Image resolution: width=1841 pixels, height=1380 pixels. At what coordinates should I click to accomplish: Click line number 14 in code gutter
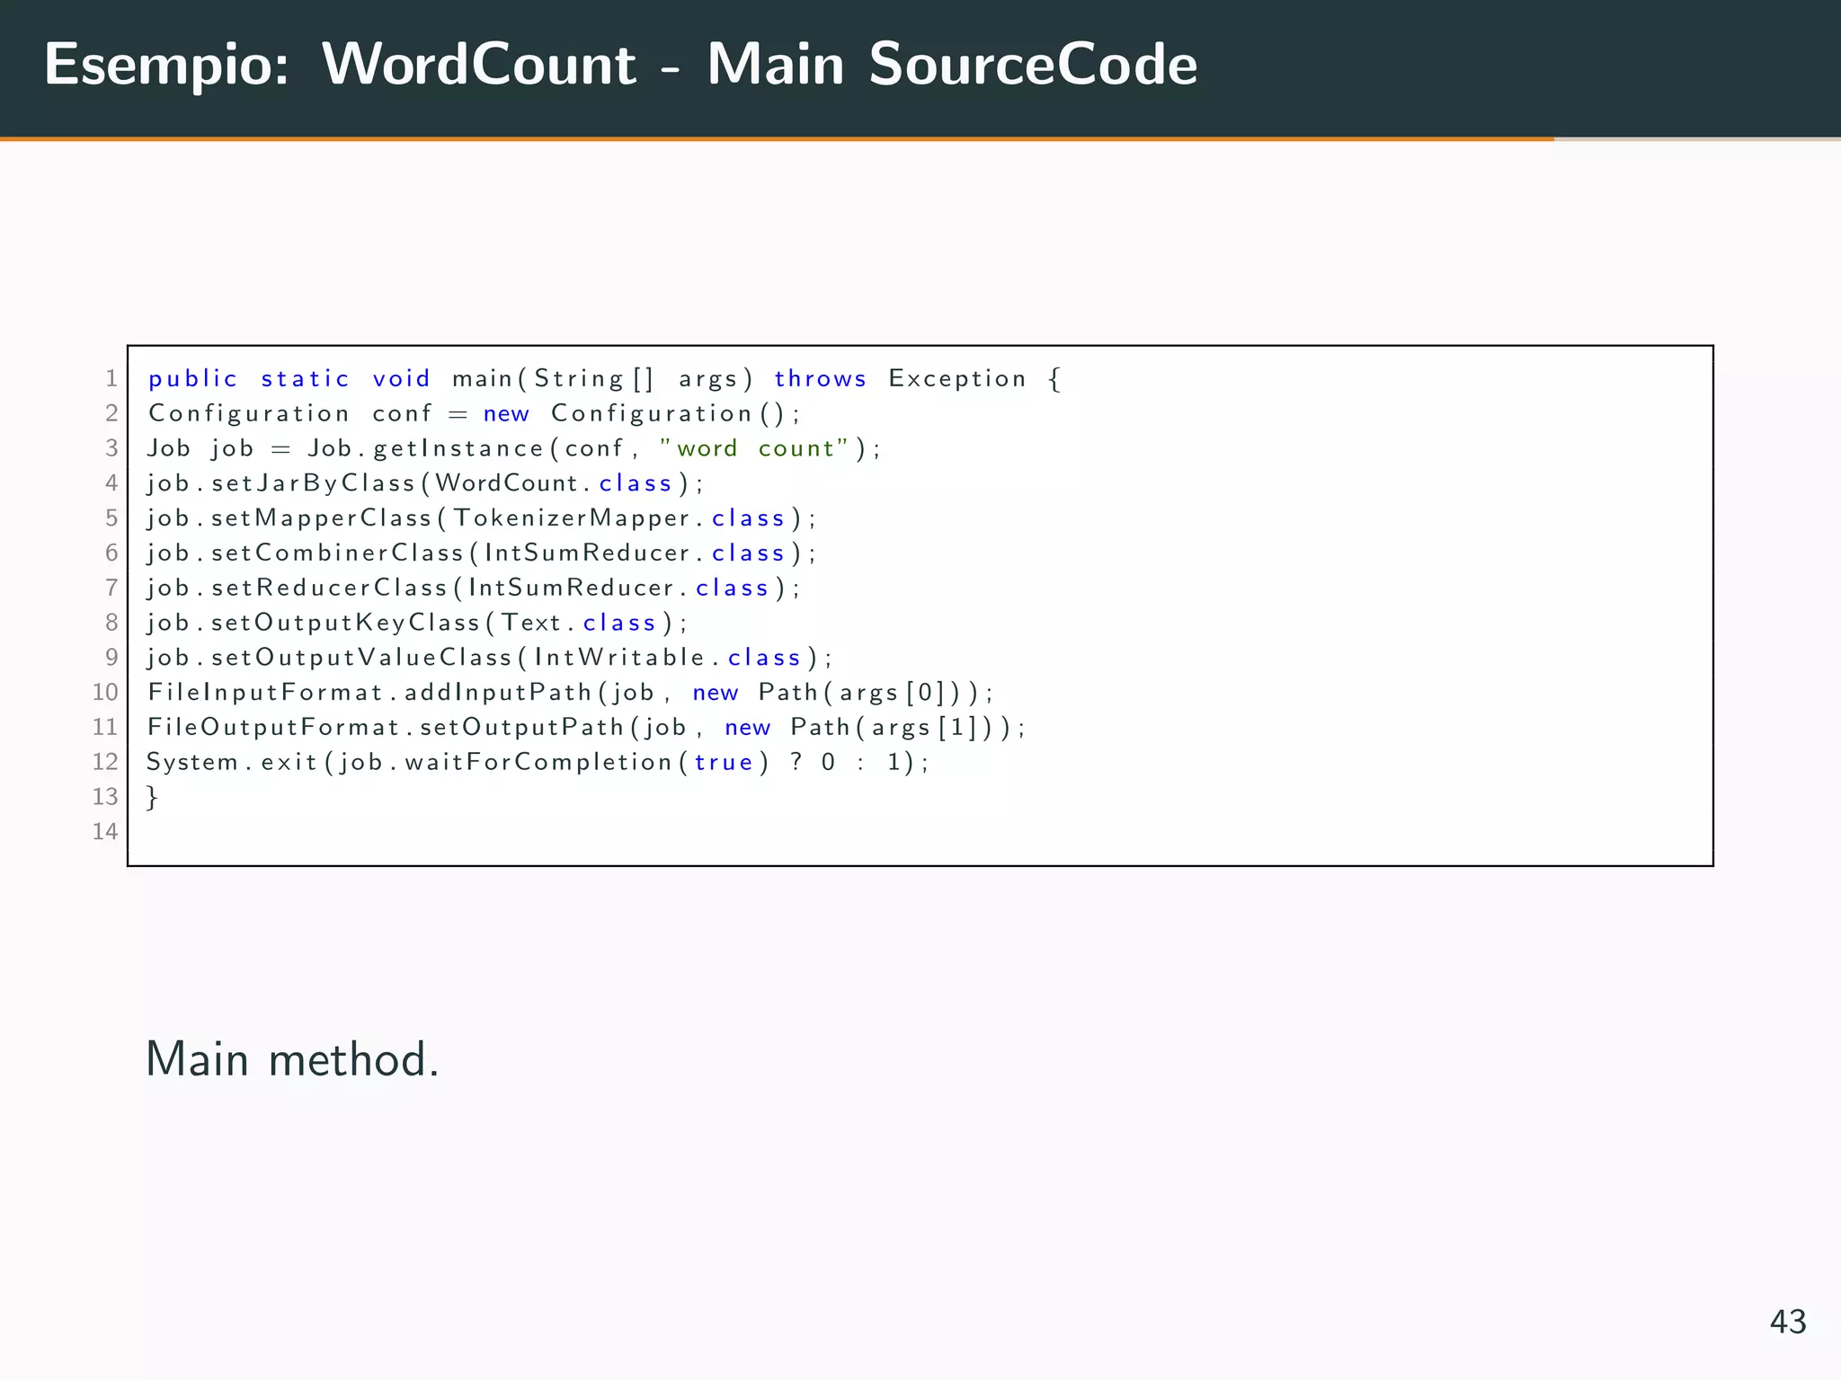pos(105,831)
